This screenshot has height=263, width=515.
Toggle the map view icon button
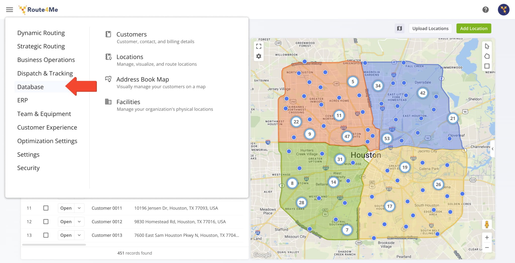point(399,28)
